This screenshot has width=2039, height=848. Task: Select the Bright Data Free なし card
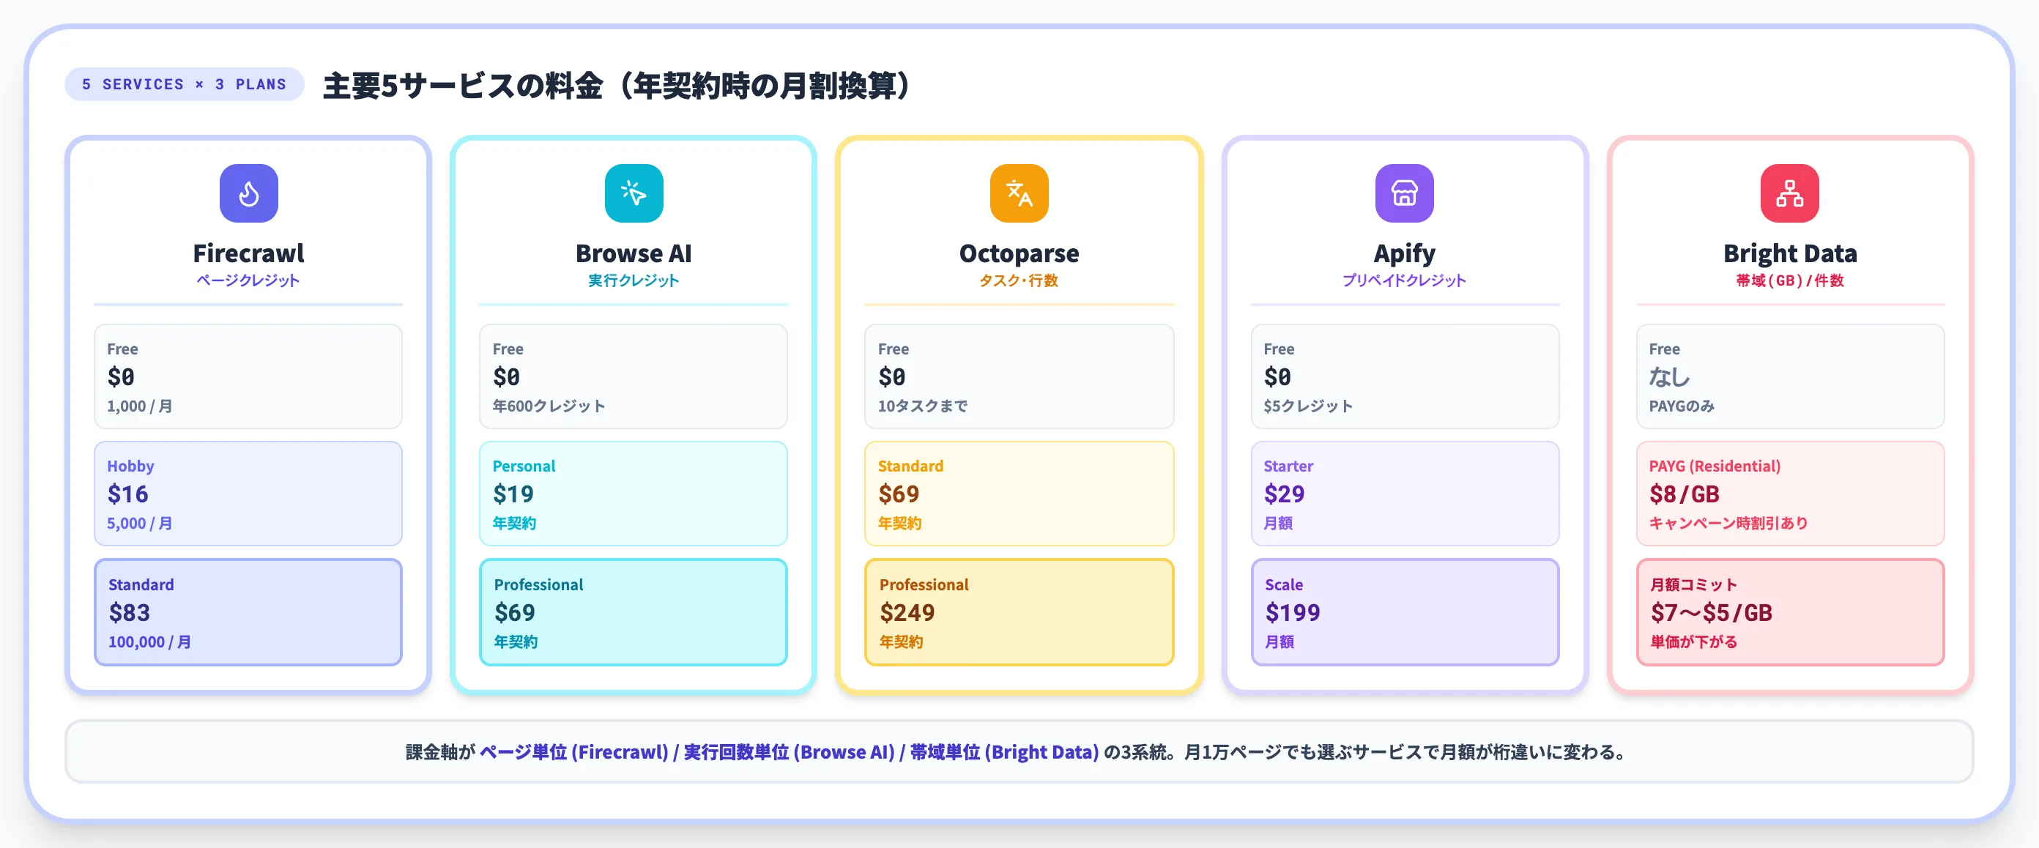point(1791,376)
